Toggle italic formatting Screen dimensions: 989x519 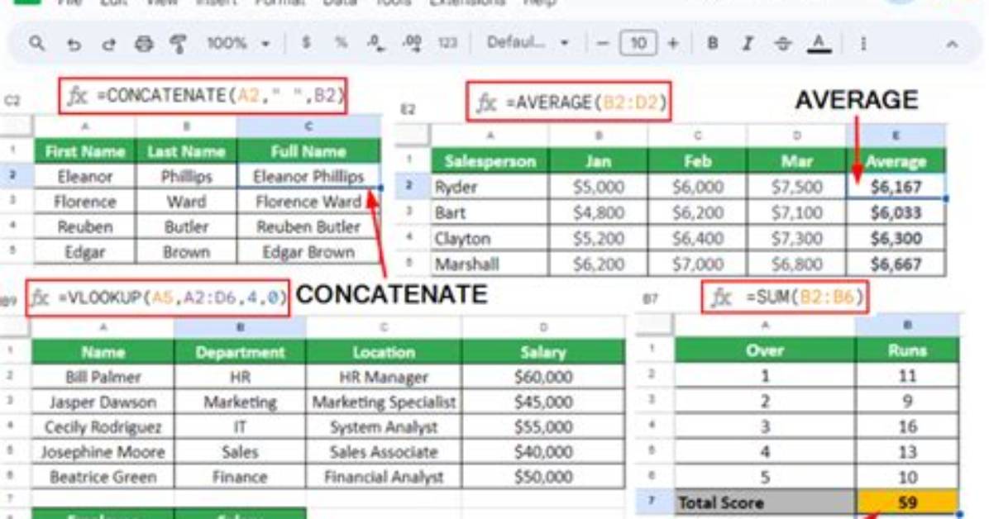(748, 44)
